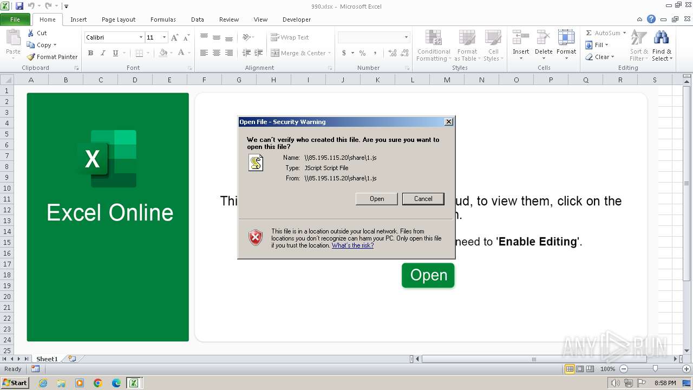Open the Borders dropdown arrow
Screen dimensions: 693x390
point(148,53)
